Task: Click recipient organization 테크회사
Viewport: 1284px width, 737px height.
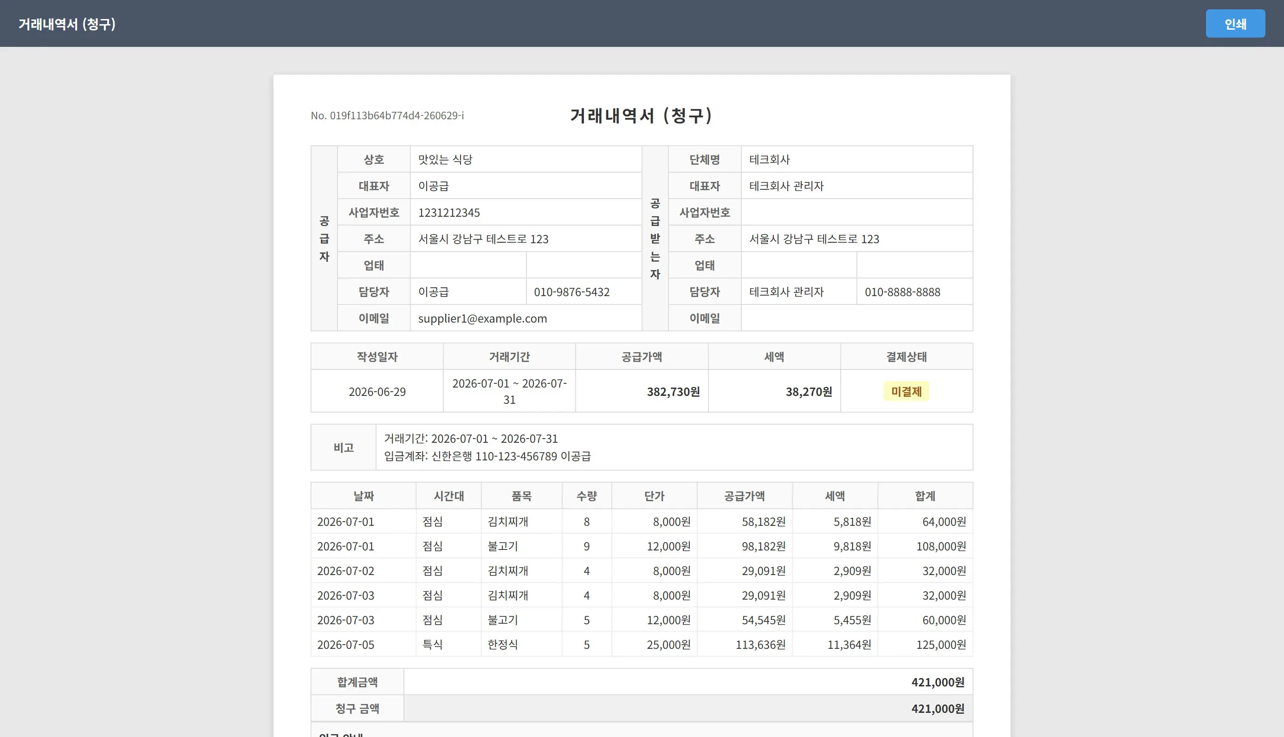Action: [x=769, y=160]
